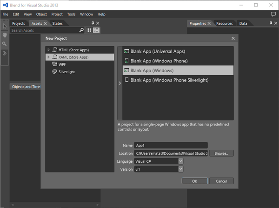Screen dimensions: 279x208
Task: Select 8.1 in Version combo box
Action: pos(159,169)
